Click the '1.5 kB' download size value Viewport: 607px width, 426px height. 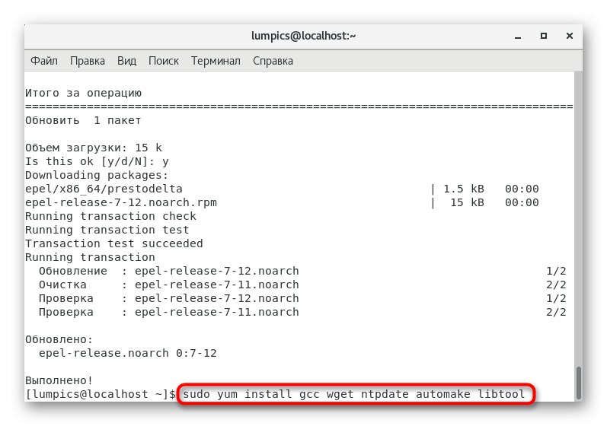coord(463,189)
